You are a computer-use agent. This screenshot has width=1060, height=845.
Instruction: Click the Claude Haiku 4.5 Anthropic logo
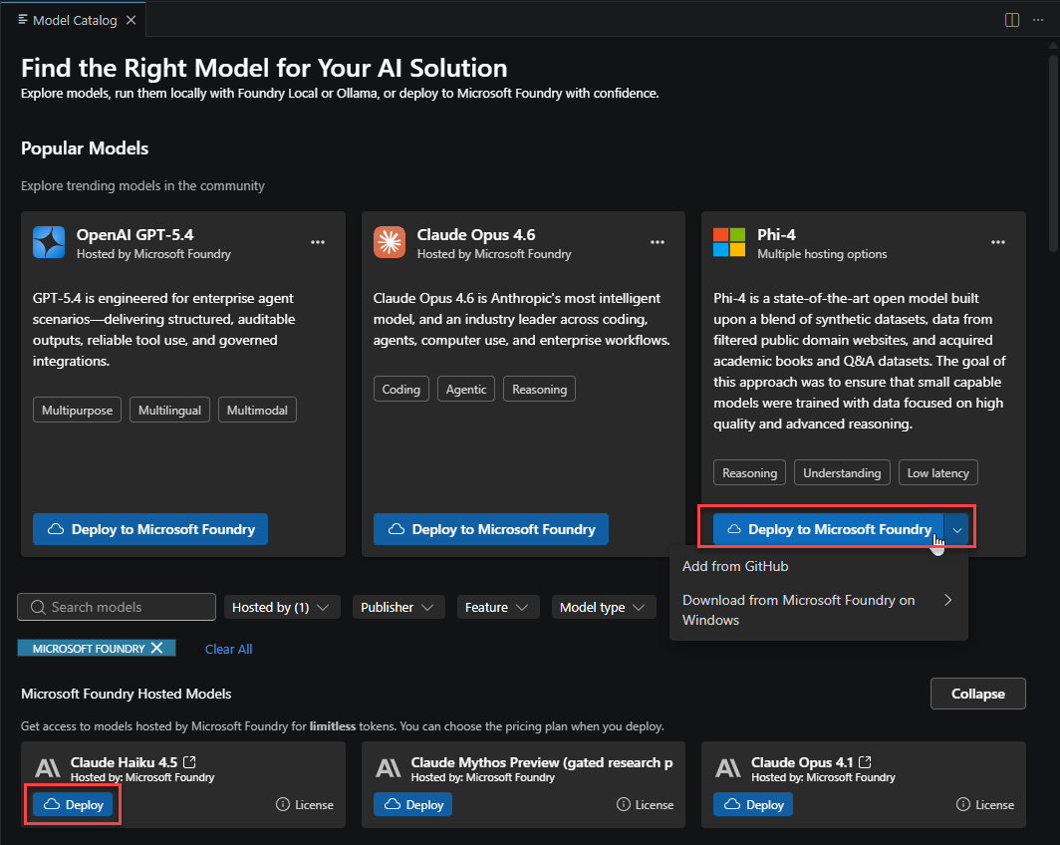click(x=48, y=768)
